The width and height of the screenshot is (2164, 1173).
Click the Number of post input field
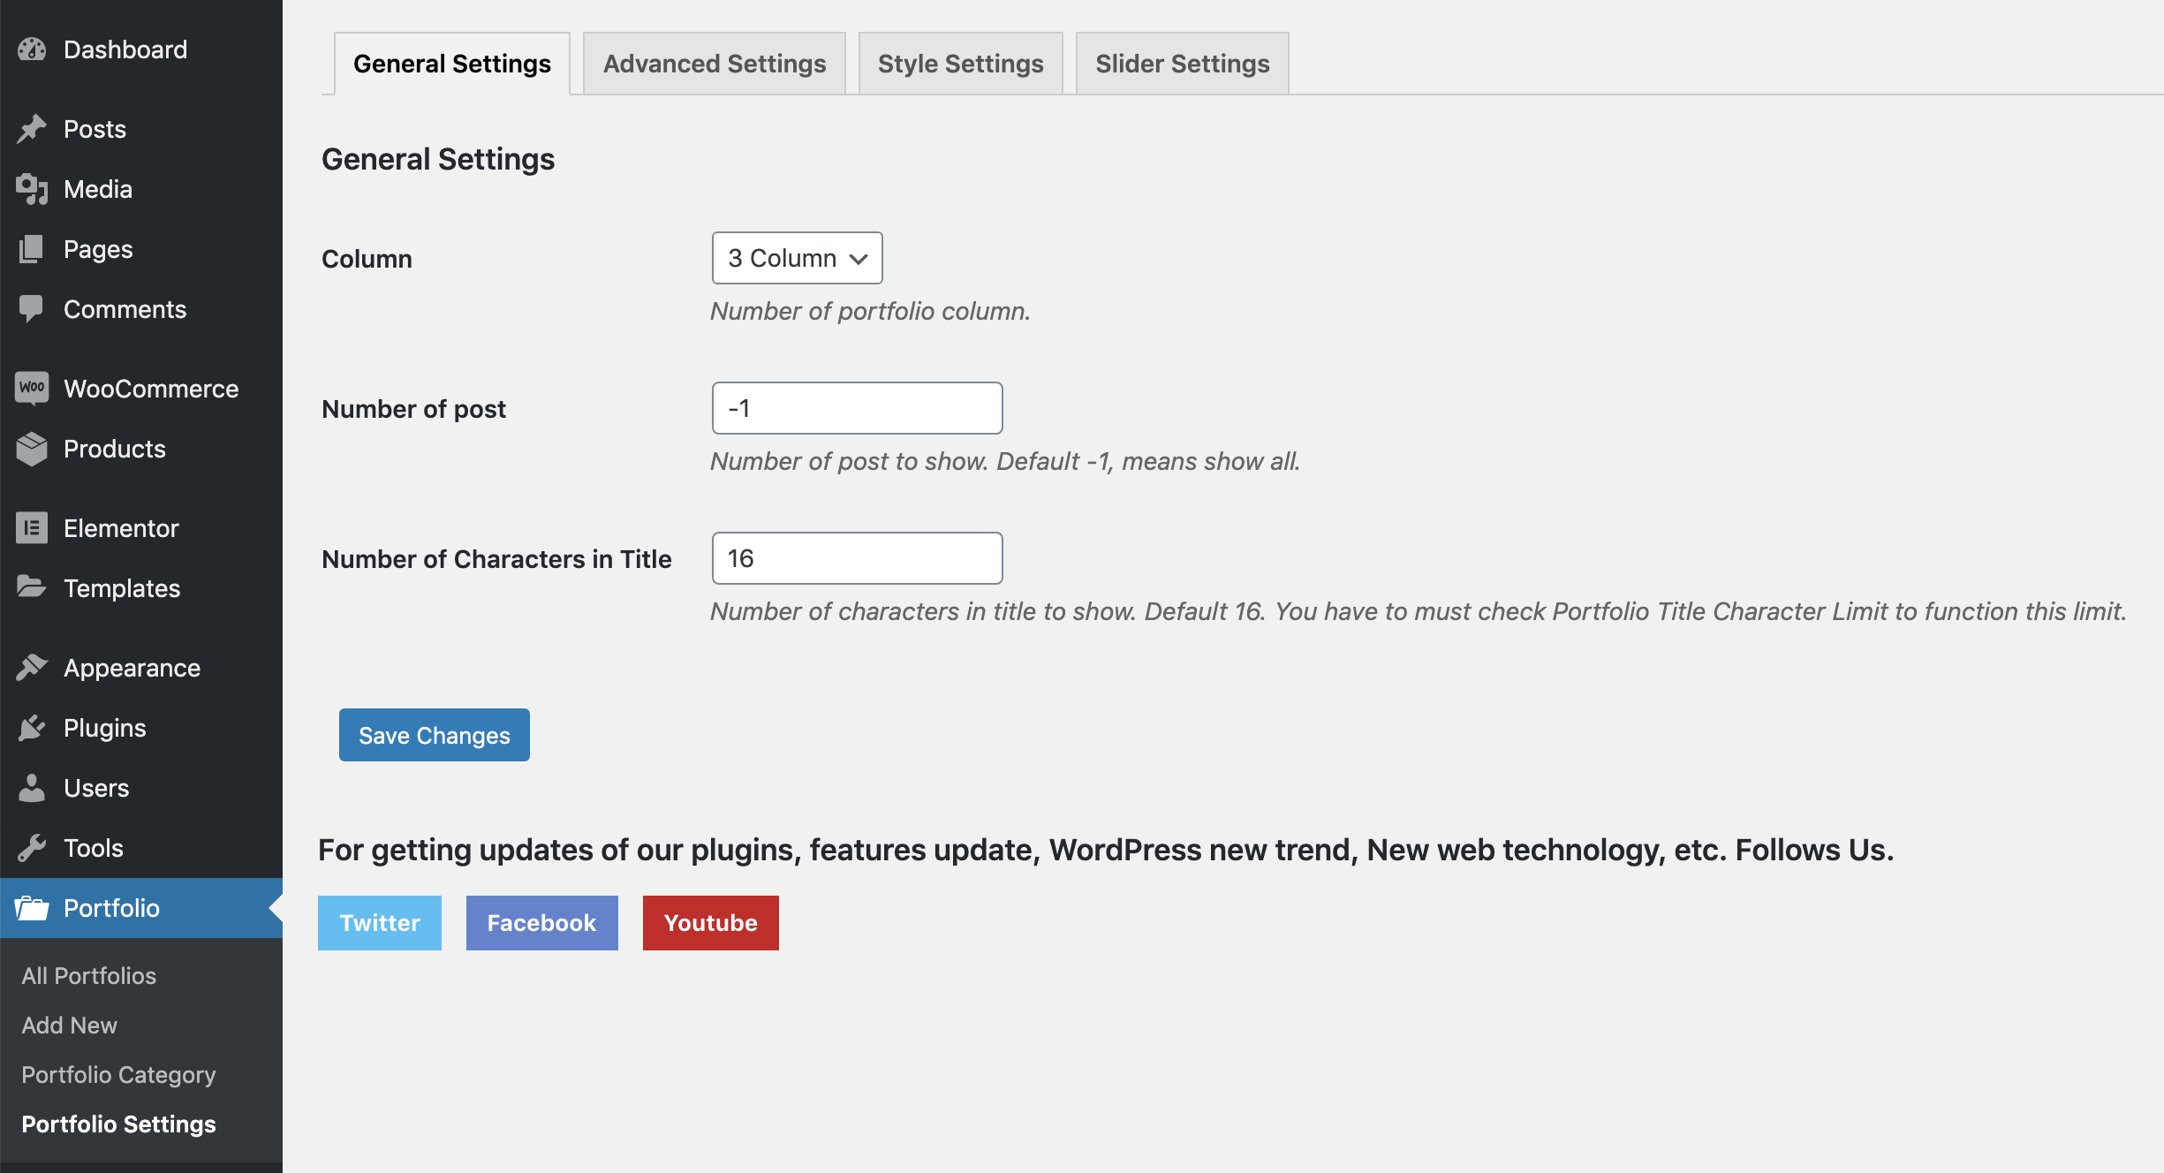(x=855, y=407)
